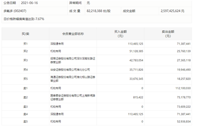Click the buy amount 33,676,345
Screen dimensions: 197x131
[x=136, y=79]
